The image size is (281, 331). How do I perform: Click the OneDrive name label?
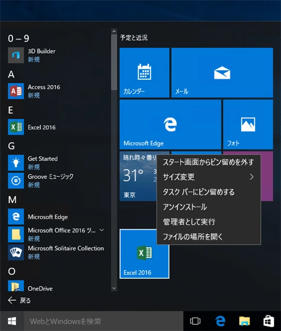[x=40, y=288]
